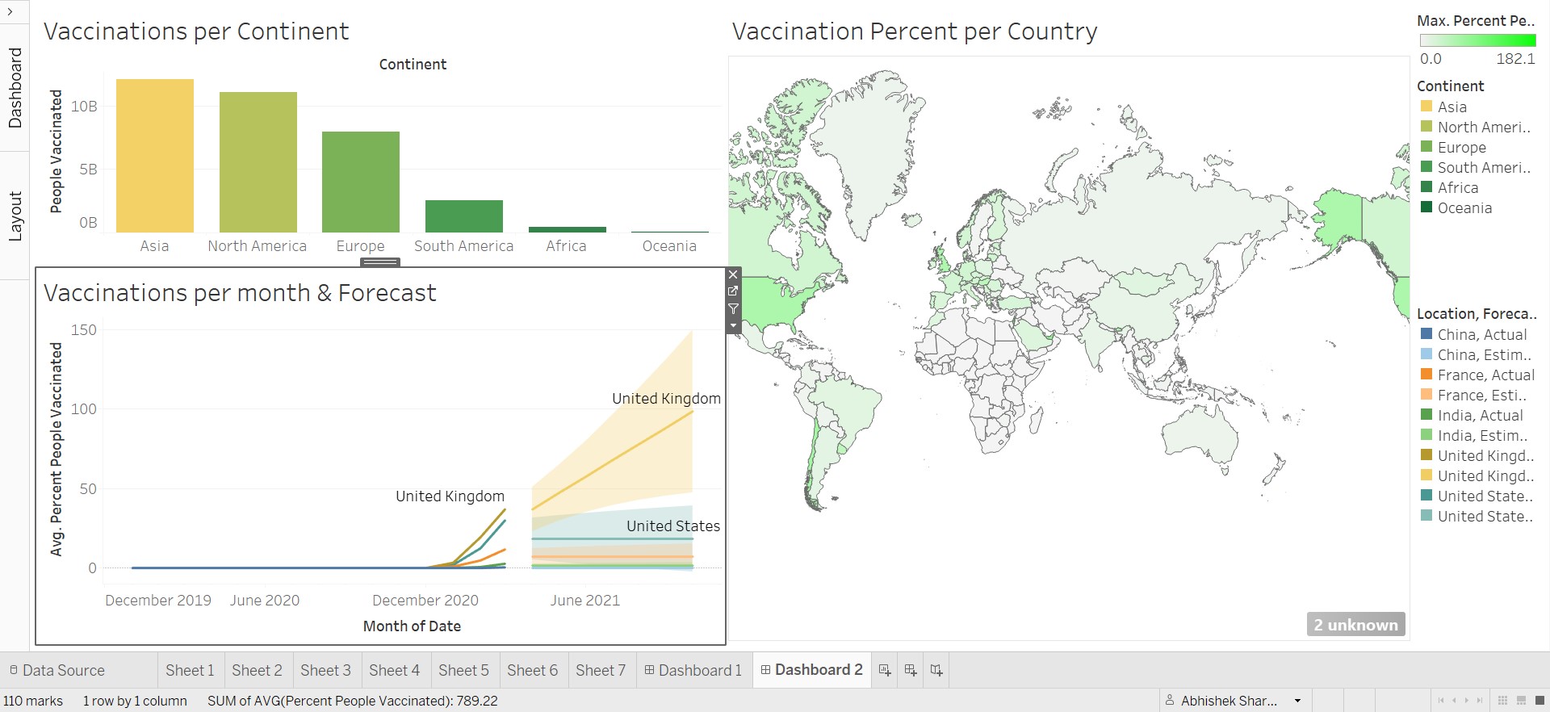Toggle Show Sheet Tabs in status bar
Viewport: 1550px width, 712px height.
pyautogui.click(x=1503, y=701)
